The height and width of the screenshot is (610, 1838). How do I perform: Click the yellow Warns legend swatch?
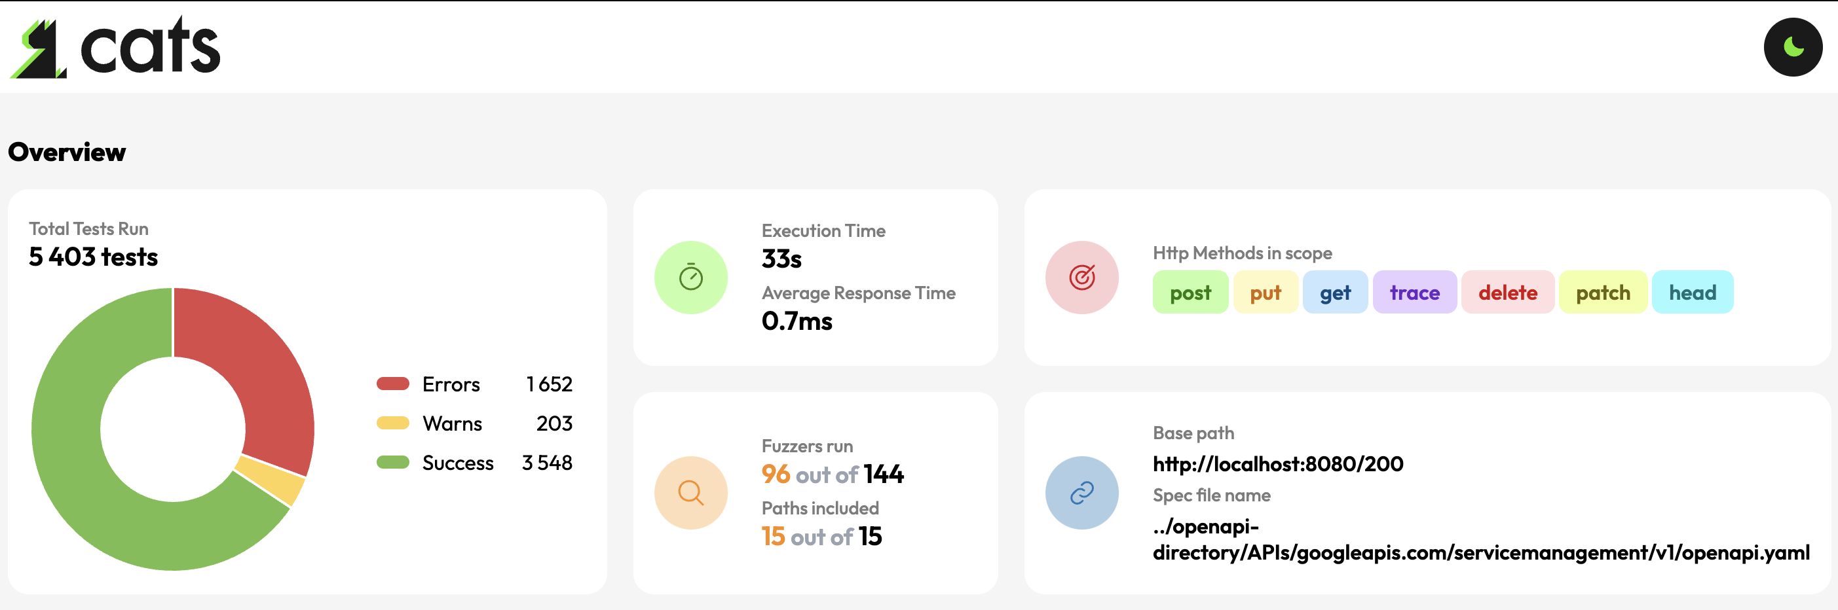392,423
